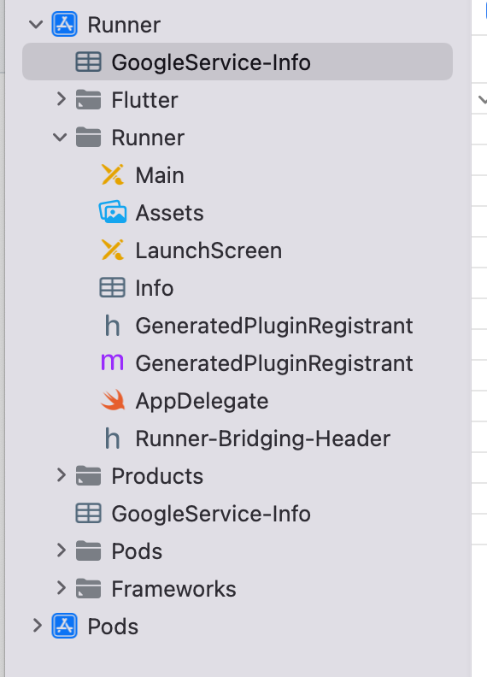
Task: Click the Frameworks folder icon
Action: (89, 588)
